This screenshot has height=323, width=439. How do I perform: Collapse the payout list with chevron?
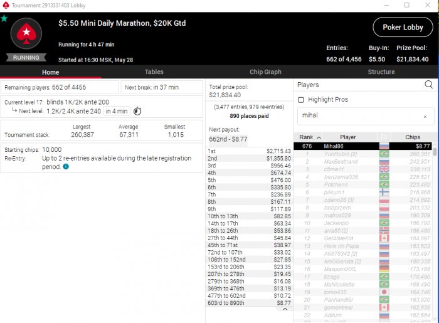[x=285, y=309]
